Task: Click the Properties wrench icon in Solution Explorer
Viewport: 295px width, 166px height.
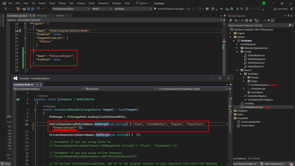Action: (268, 20)
